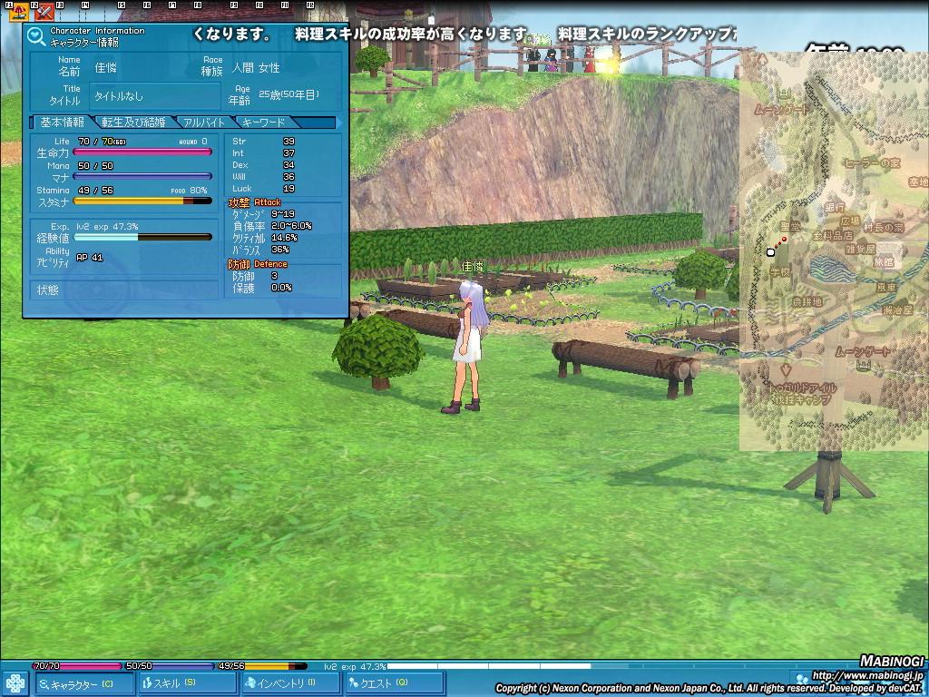The width and height of the screenshot is (929, 697).
Task: Click the player character 佳憐 in the field
Action: pyautogui.click(x=469, y=347)
